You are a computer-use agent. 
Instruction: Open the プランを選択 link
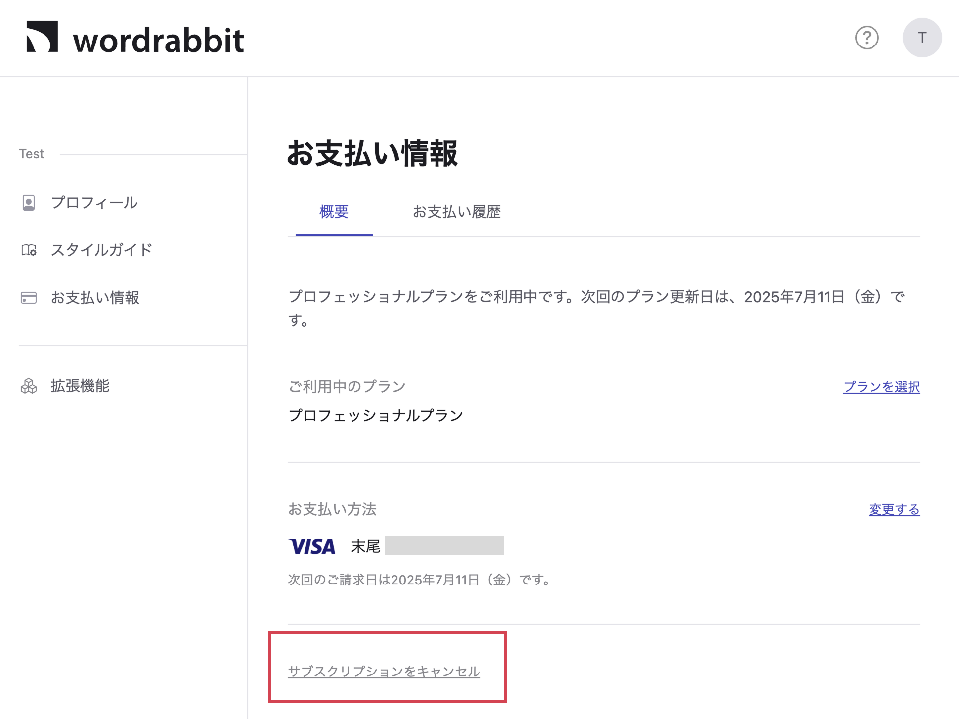coord(882,387)
